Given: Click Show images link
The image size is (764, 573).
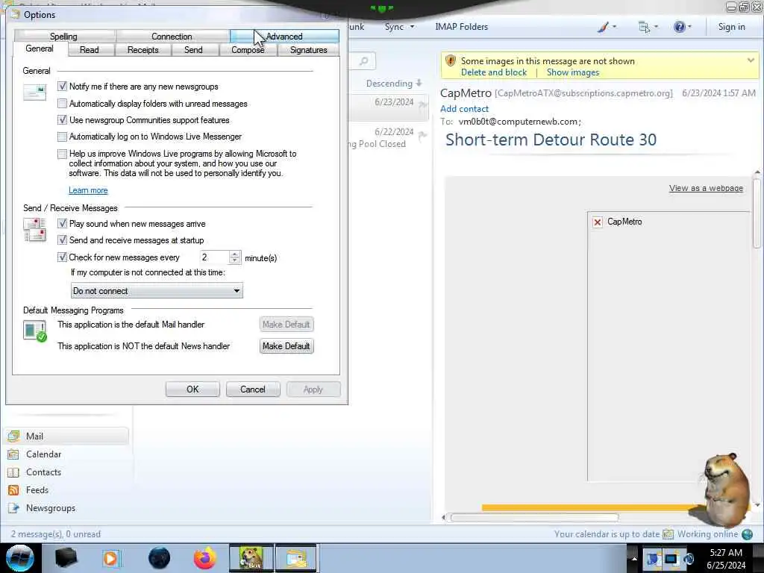Looking at the screenshot, I should click(572, 72).
